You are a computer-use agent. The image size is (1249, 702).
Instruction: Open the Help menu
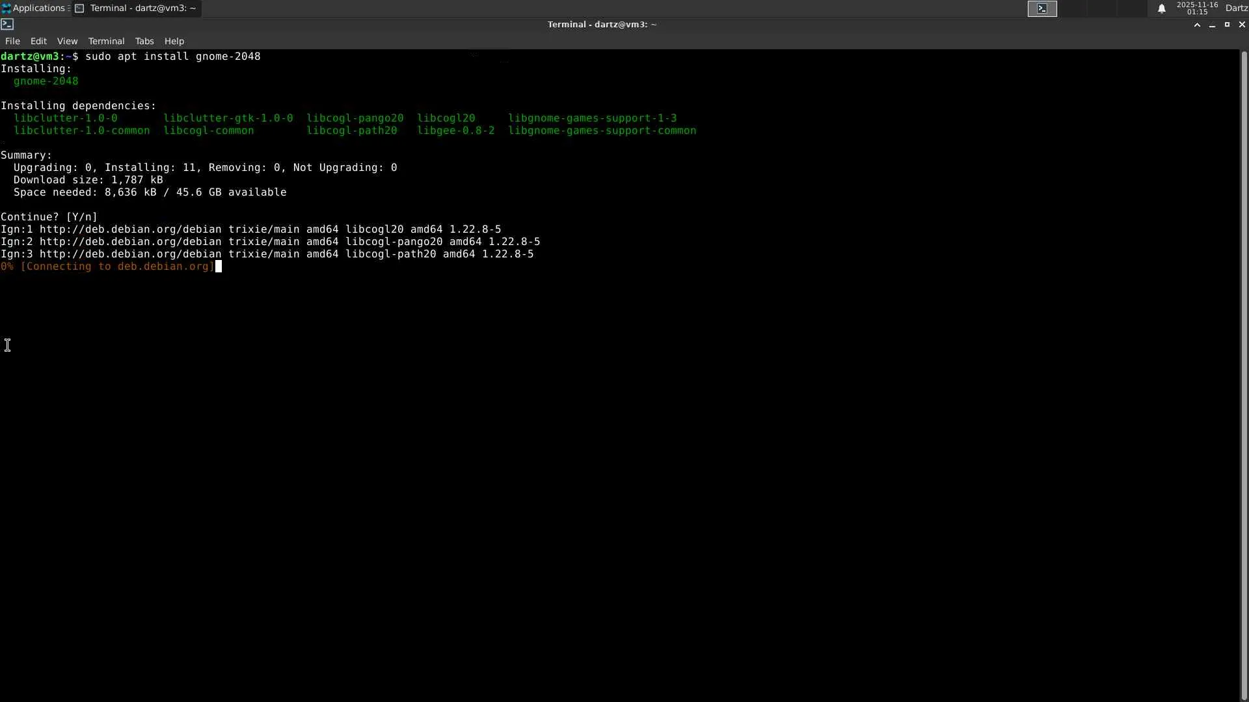174,41
